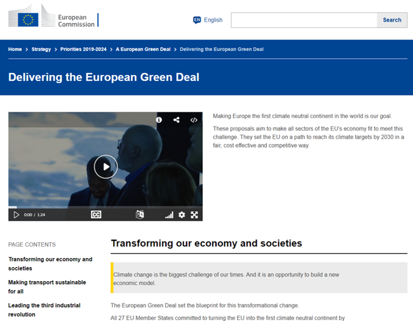Click the Transforming our economy and societies heading
The image size is (413, 321).
coord(206,243)
